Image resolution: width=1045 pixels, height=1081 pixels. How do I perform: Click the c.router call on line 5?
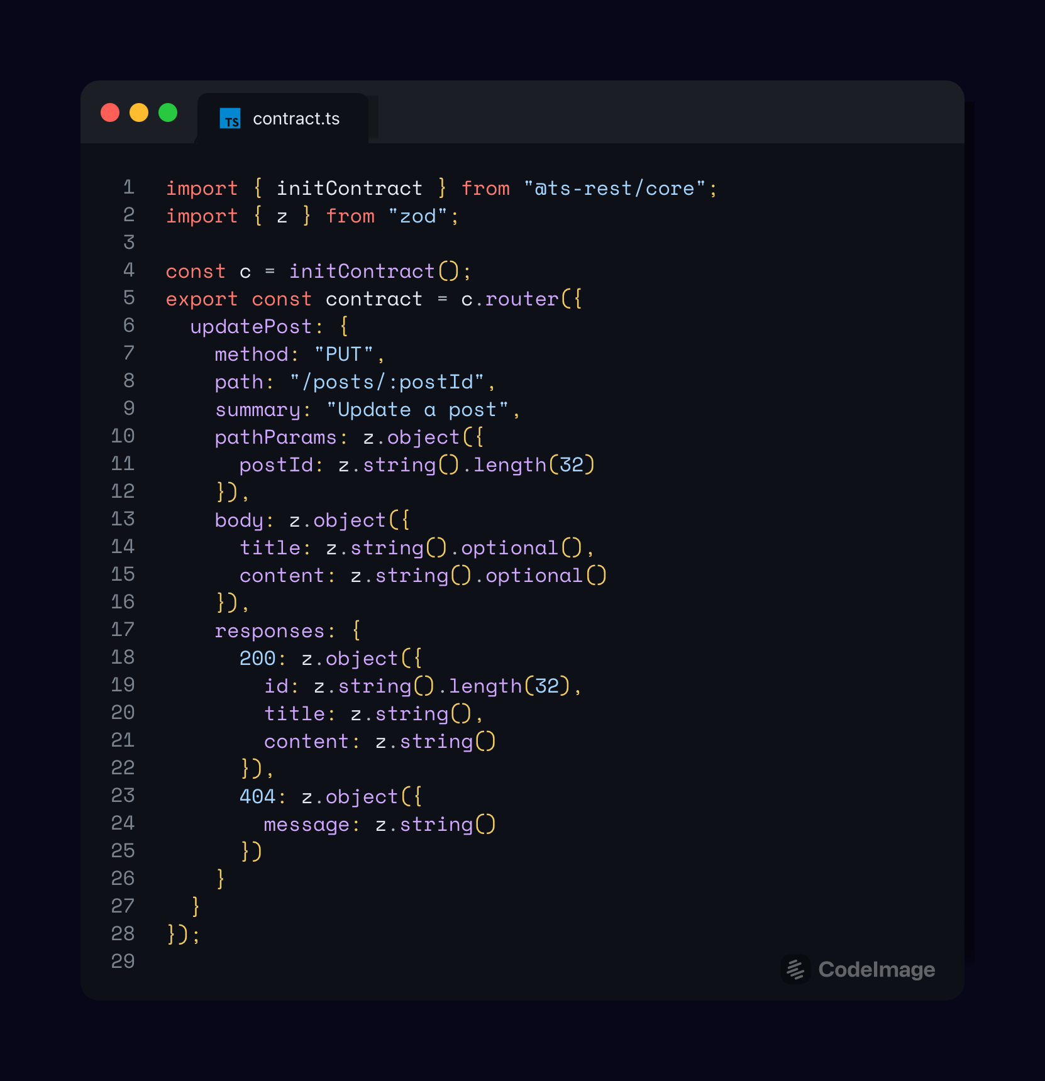[x=509, y=299]
